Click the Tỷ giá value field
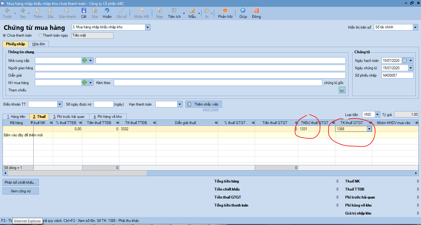The height and width of the screenshot is (225, 421). 406,115
